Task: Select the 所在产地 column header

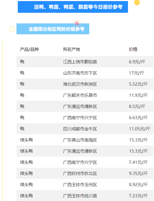Action: point(72,49)
